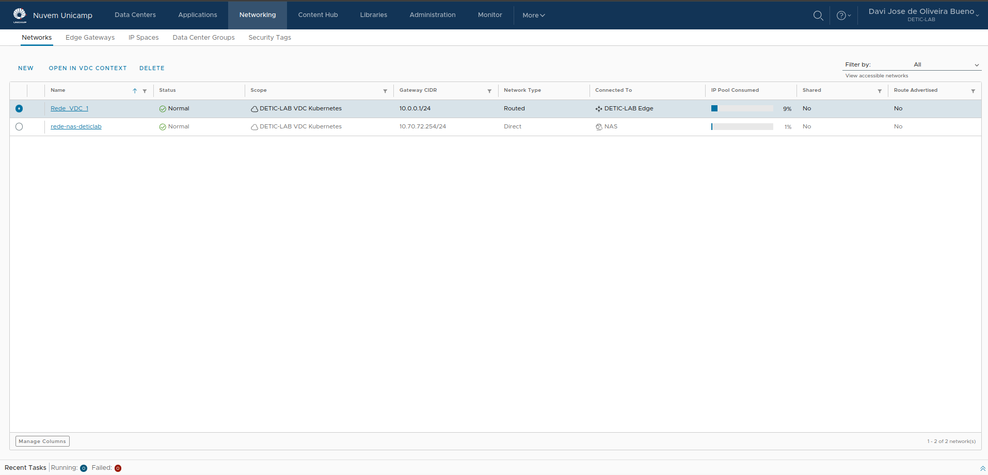Viewport: 988px width, 475px height.
Task: Click the 9% IP pool usage bar
Action: pyautogui.click(x=742, y=108)
